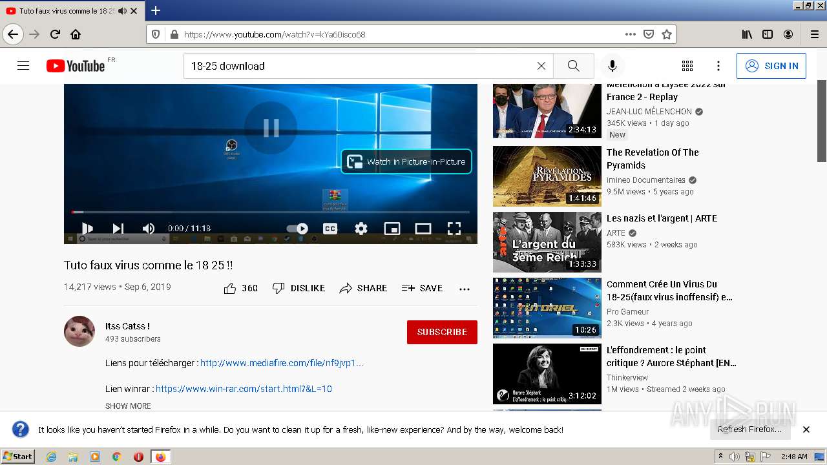827x465 pixels.
Task: Open Chrome from the taskbar
Action: [116, 457]
